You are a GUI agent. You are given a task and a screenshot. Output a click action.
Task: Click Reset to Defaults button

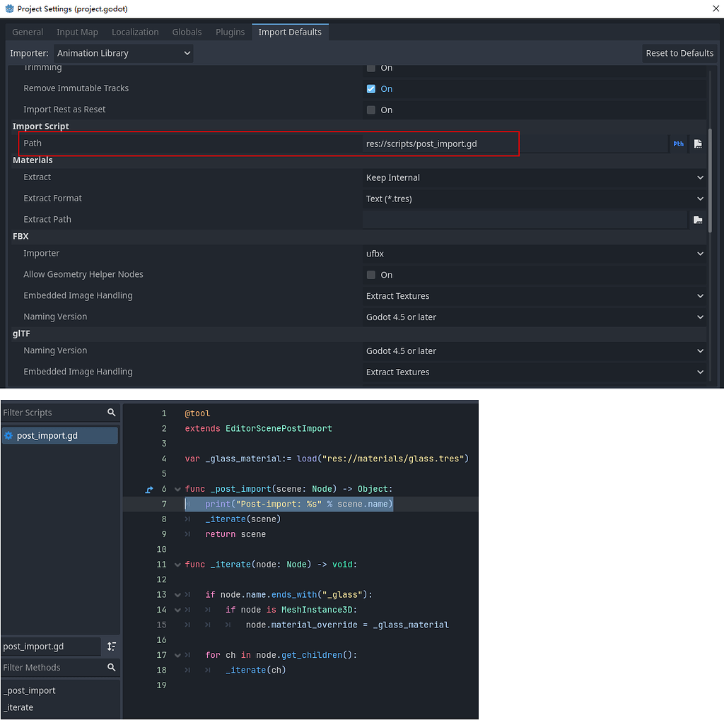tap(679, 53)
